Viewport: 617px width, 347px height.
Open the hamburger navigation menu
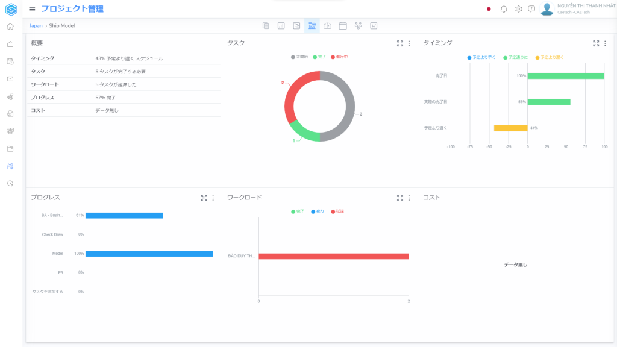point(32,9)
